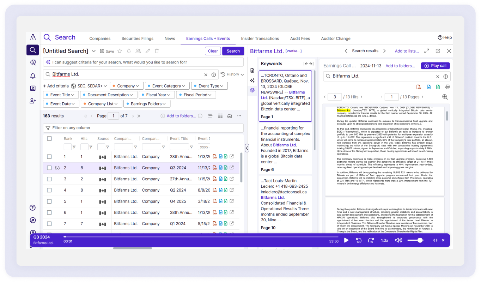This screenshot has height=283, width=481.
Task: Switch to the Securities Filings tab
Action: click(x=138, y=38)
